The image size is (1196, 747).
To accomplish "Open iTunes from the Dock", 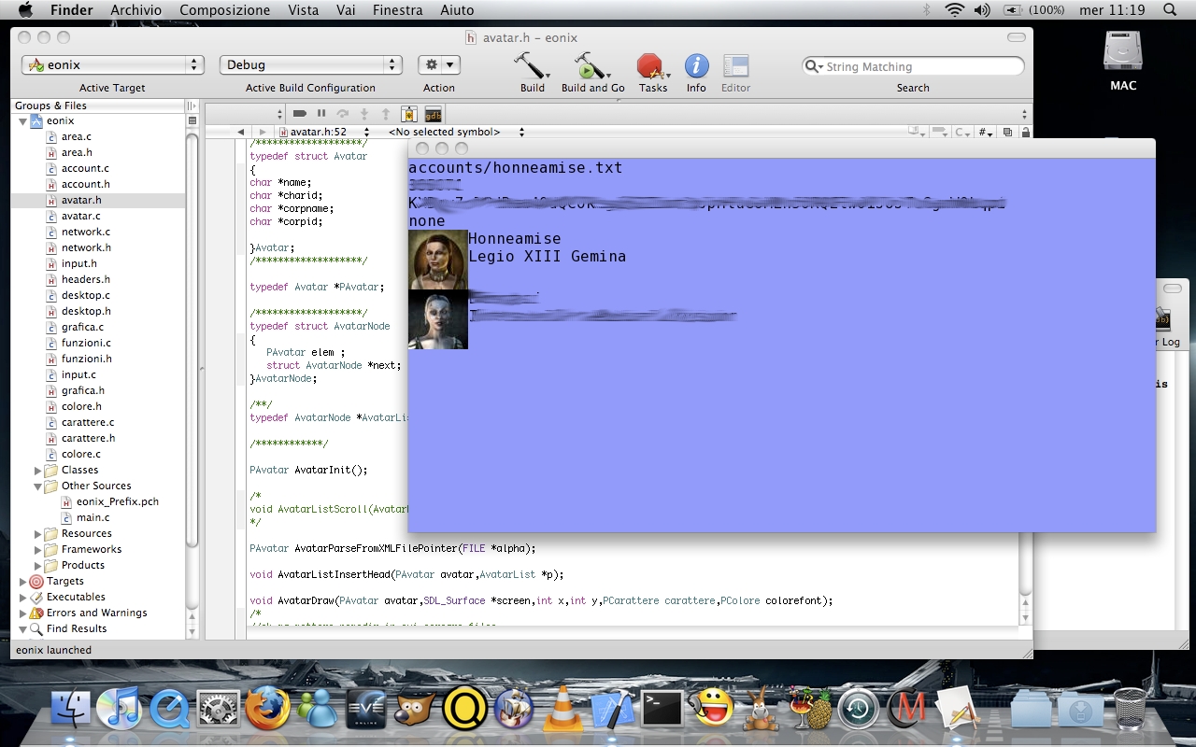I will [x=119, y=709].
